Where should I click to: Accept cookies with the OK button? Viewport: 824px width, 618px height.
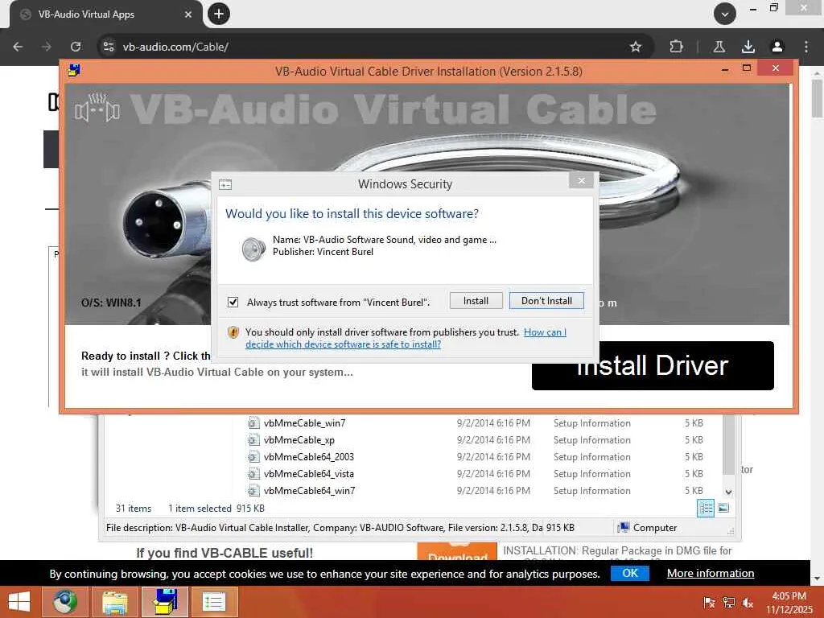629,573
